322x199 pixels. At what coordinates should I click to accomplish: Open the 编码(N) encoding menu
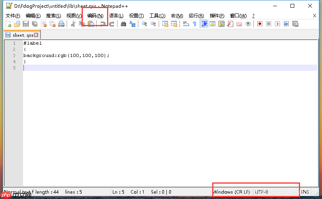tap(95, 16)
